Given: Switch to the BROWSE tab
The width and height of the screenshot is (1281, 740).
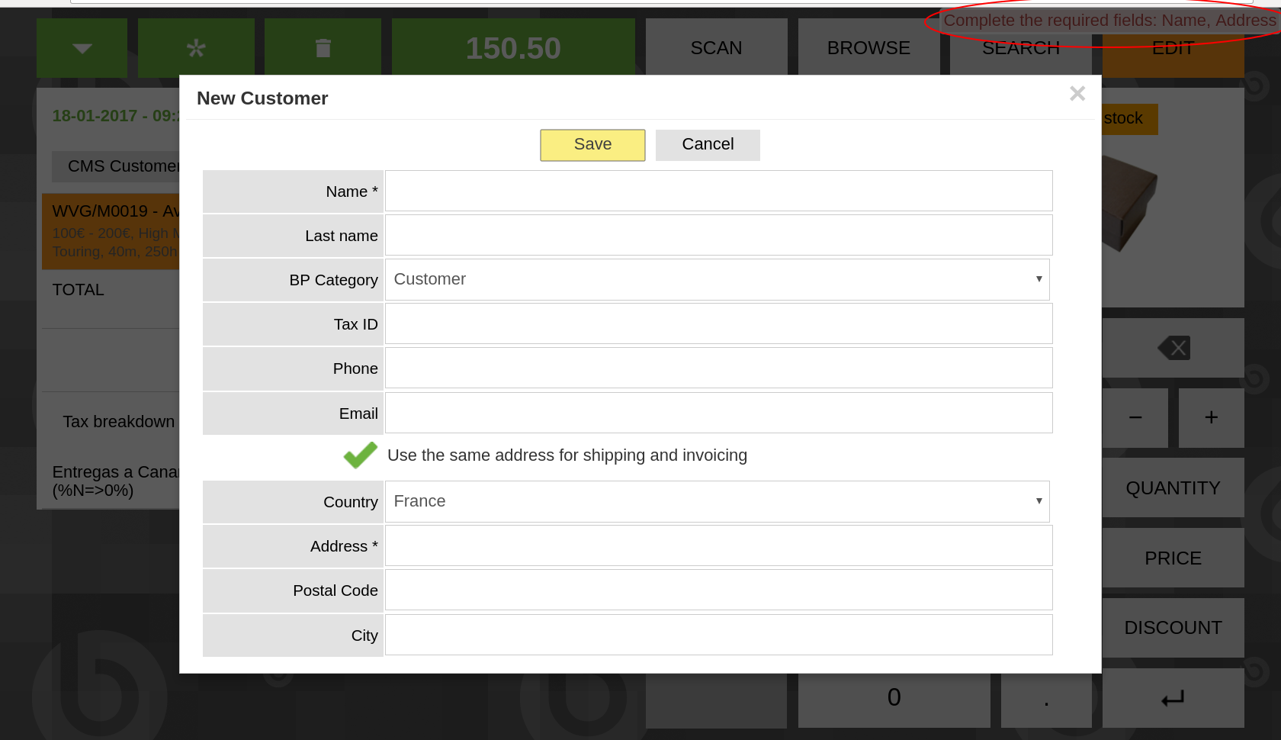Looking at the screenshot, I should click(x=868, y=47).
